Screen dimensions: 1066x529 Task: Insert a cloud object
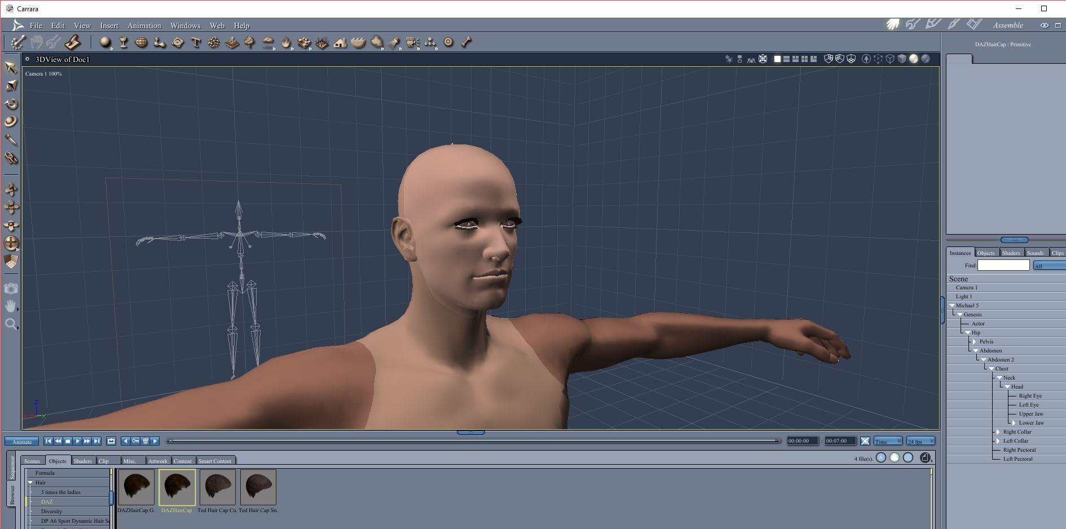tap(268, 42)
